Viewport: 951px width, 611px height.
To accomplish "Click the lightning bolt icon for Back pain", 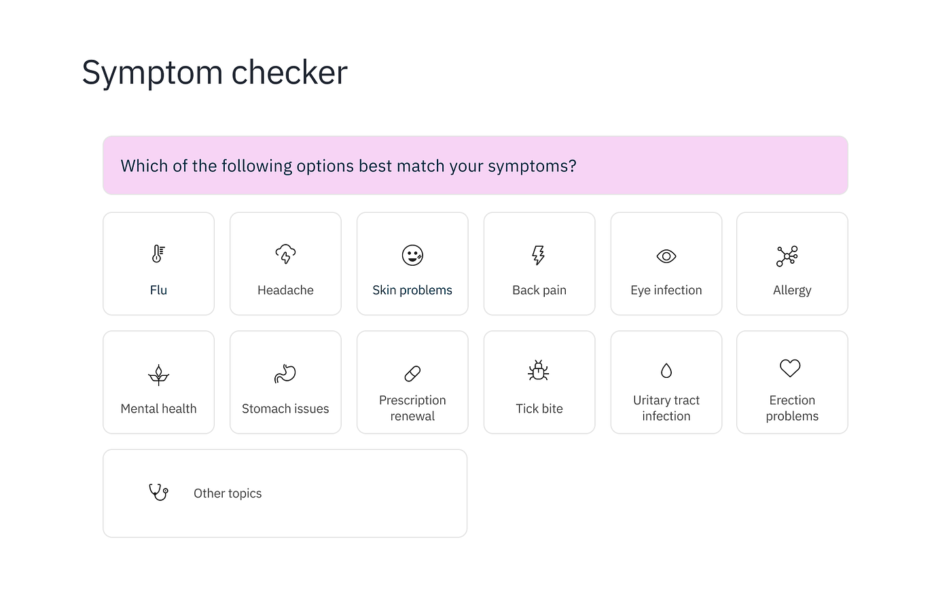I will click(x=539, y=256).
